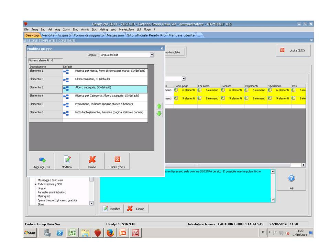Viewport: 330px width, 247px height.
Task: Click the bottom Modifica button below description
Action: [112, 209]
